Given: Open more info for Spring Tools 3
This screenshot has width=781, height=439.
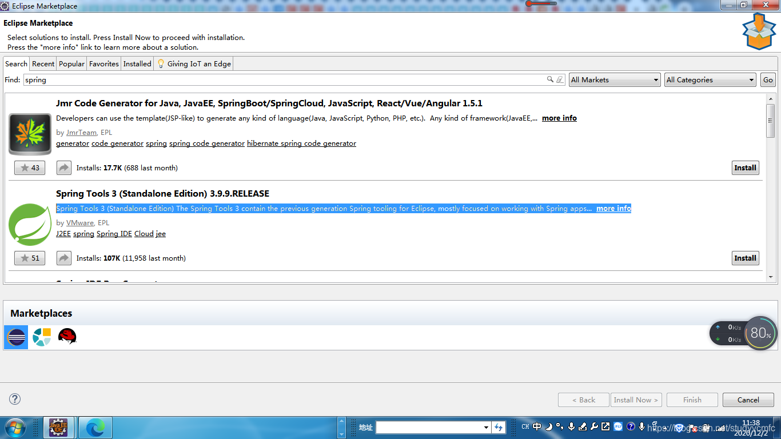Looking at the screenshot, I should [613, 209].
